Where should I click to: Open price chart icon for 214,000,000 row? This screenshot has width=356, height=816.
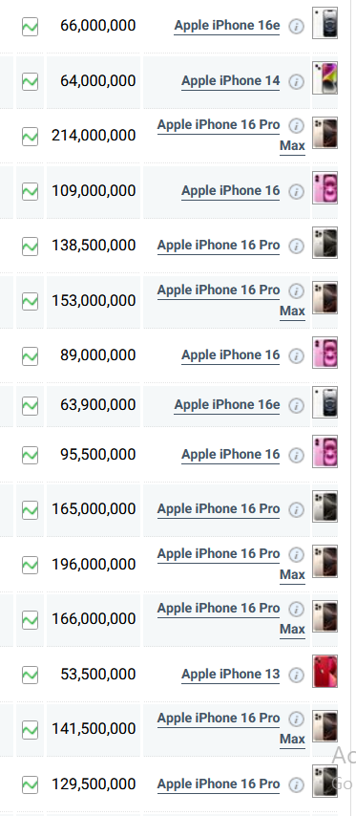click(31, 137)
